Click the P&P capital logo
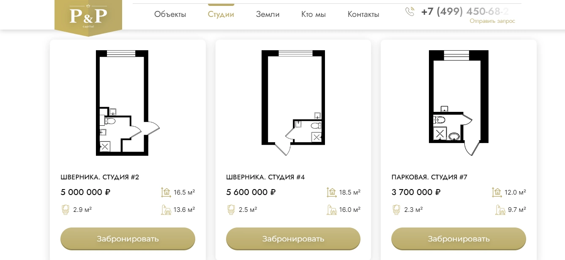565x260 pixels. point(88,17)
